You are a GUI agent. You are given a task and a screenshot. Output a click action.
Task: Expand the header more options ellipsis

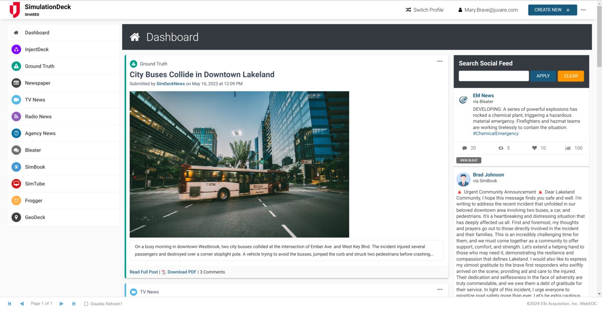click(583, 10)
